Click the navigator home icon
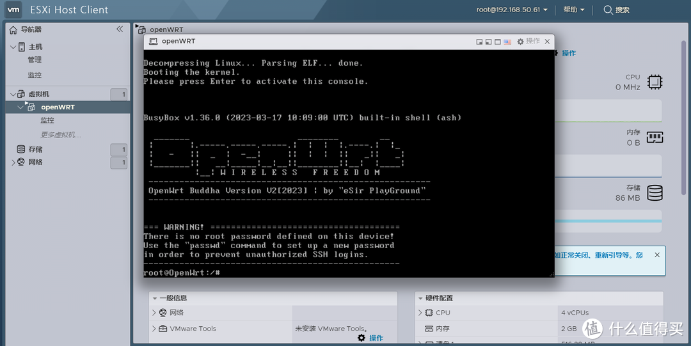The width and height of the screenshot is (691, 346). coord(13,29)
